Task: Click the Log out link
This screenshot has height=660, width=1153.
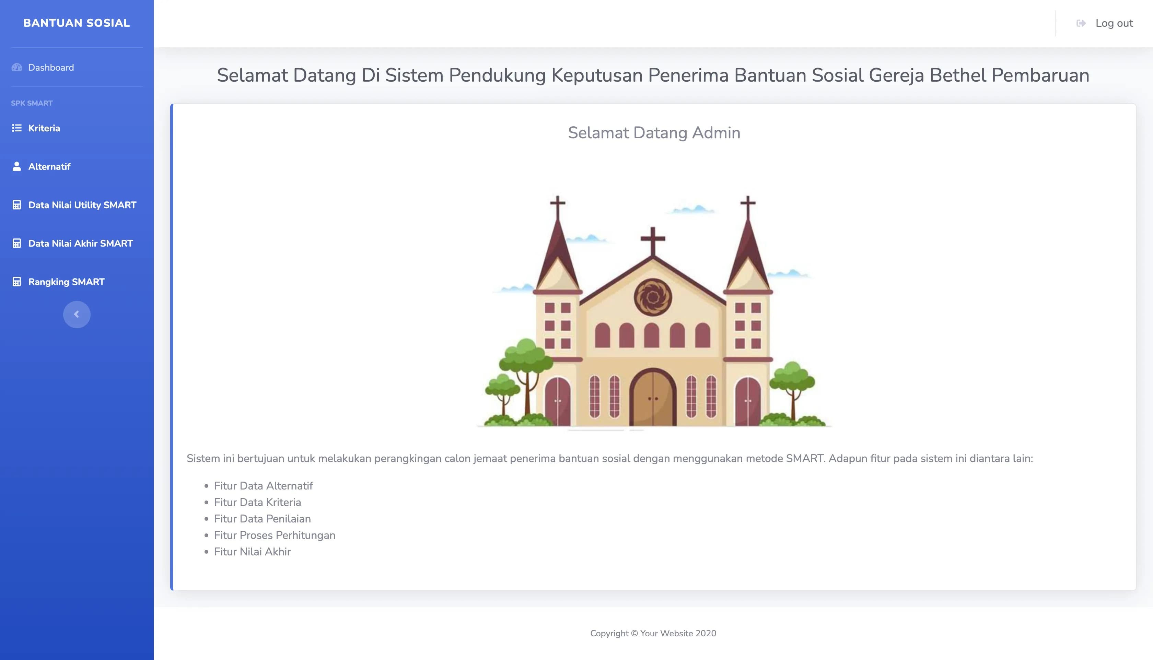Action: point(1114,23)
